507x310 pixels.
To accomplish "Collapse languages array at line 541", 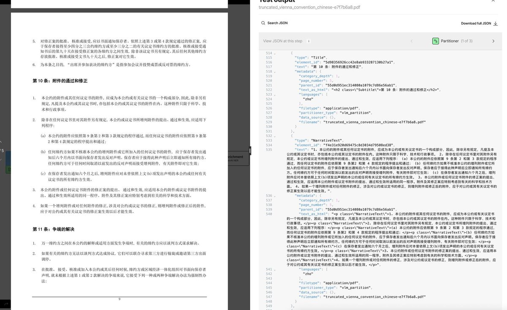I will [274, 269].
